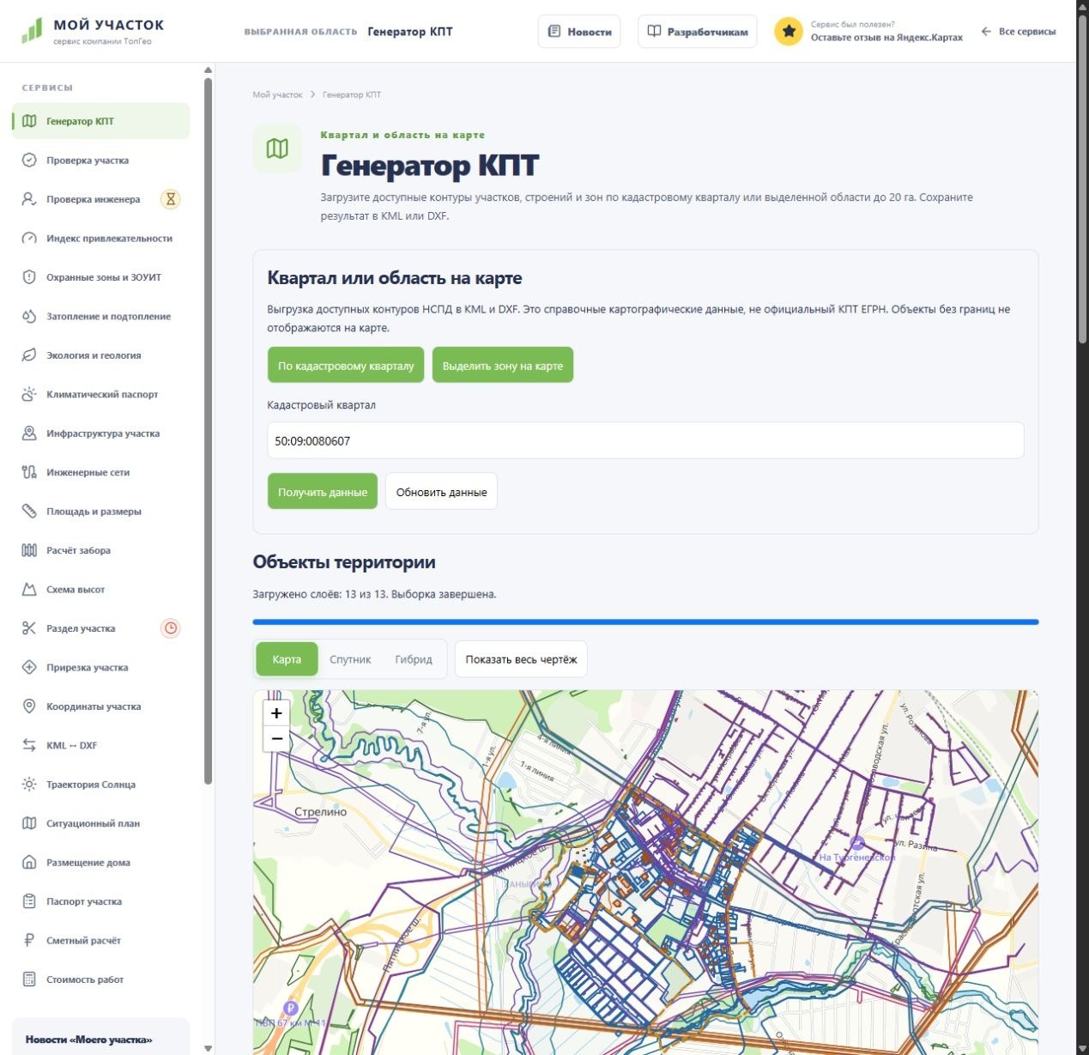Click the Расчёт забора fence icon
Viewport: 1089px width, 1055px height.
[x=29, y=550]
